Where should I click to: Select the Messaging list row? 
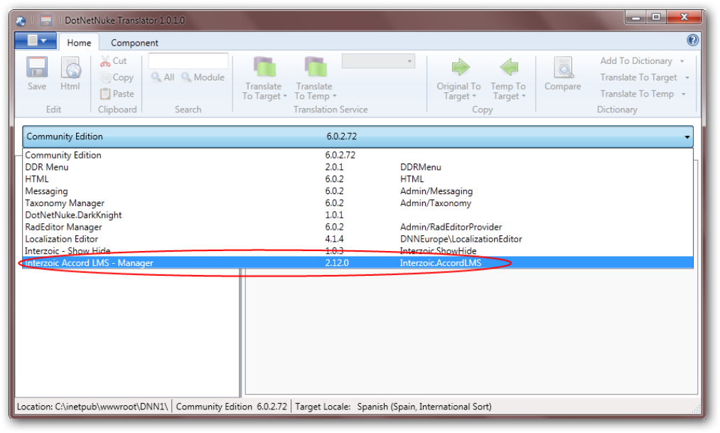coord(358,191)
